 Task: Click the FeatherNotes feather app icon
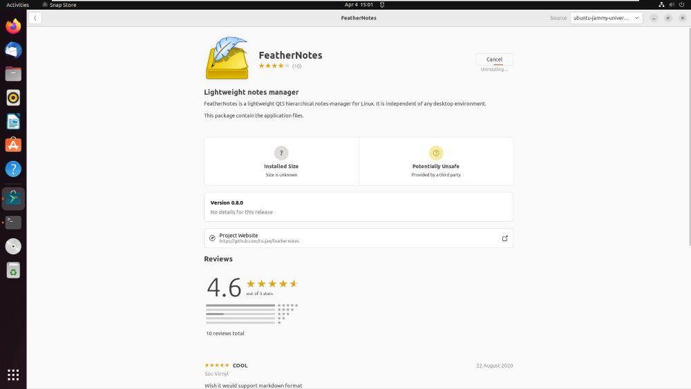227,58
